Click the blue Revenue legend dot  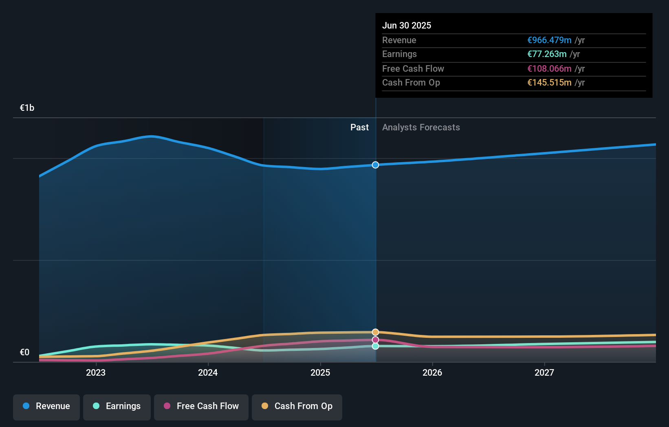(25, 406)
